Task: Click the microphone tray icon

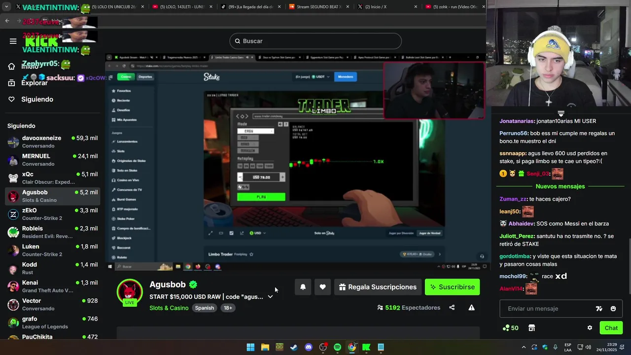Action: click(x=556, y=347)
